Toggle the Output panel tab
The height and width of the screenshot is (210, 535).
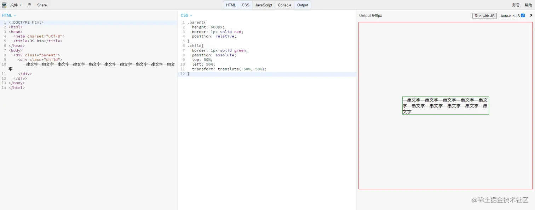(303, 5)
